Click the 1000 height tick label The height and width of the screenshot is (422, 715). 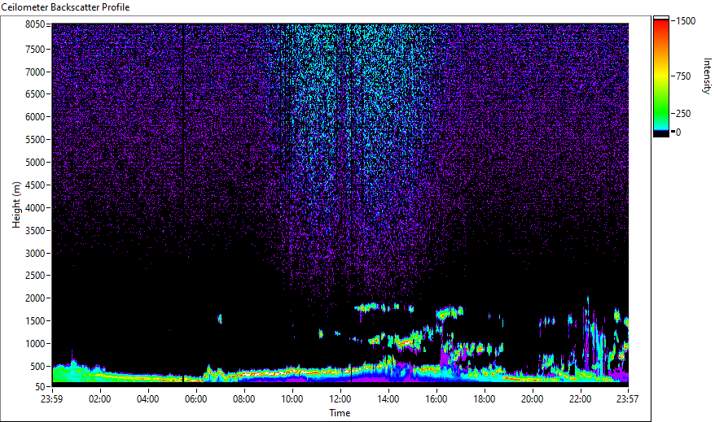click(x=35, y=344)
